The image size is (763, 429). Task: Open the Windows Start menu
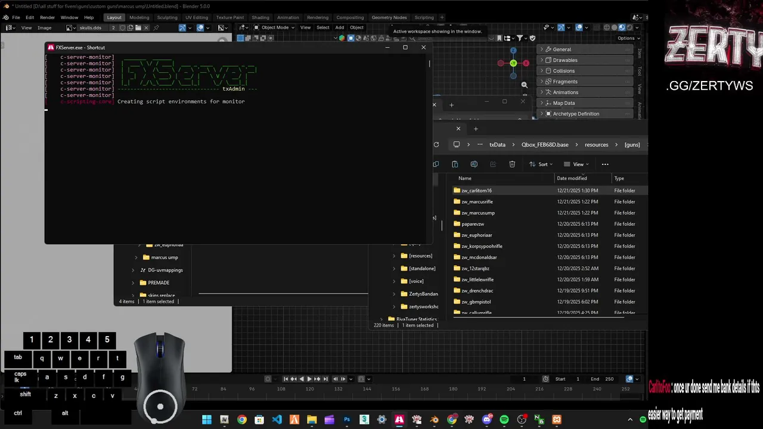coord(206,419)
